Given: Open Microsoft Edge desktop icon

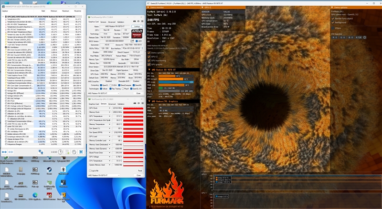Looking at the screenshot, I should (x=35, y=195).
